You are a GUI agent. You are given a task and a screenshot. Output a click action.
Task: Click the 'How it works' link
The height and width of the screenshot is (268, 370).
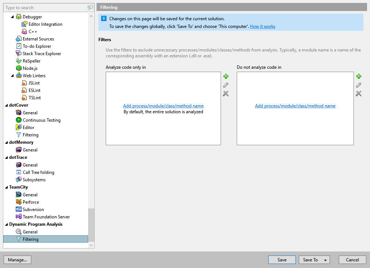coord(262,26)
